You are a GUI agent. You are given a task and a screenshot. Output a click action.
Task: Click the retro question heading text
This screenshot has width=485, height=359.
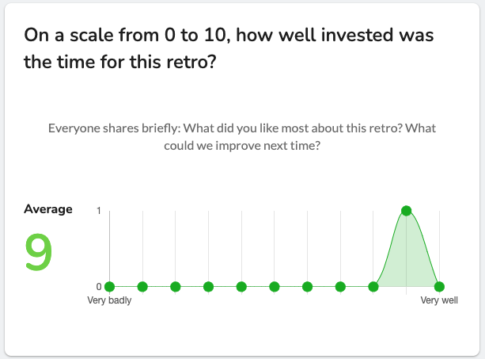tap(229, 48)
